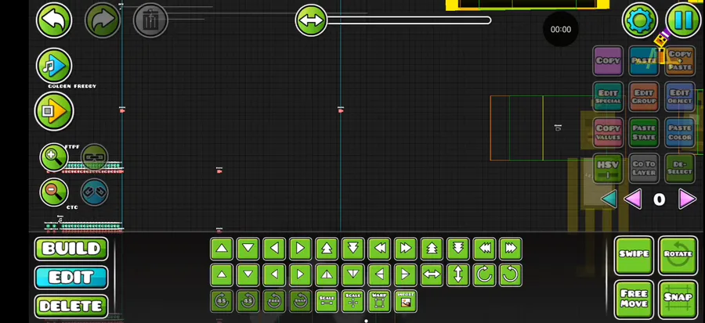Click Paste State button
Screen dimensions: 705x323
(644, 132)
